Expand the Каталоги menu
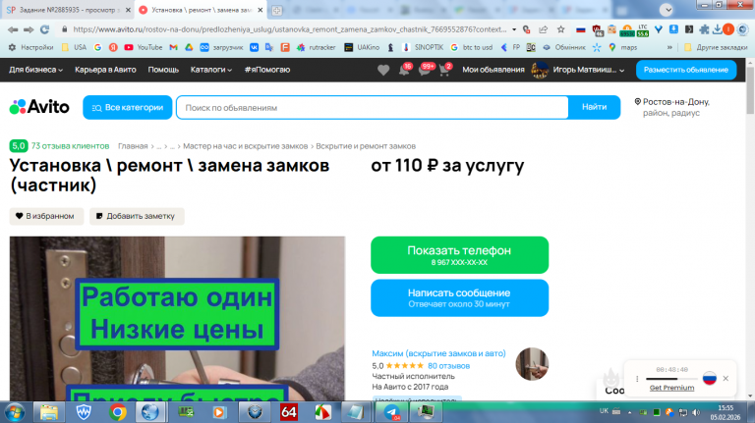 211,70
